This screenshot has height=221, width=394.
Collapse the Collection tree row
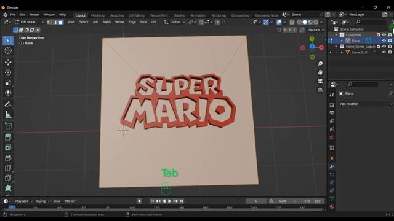(x=336, y=35)
